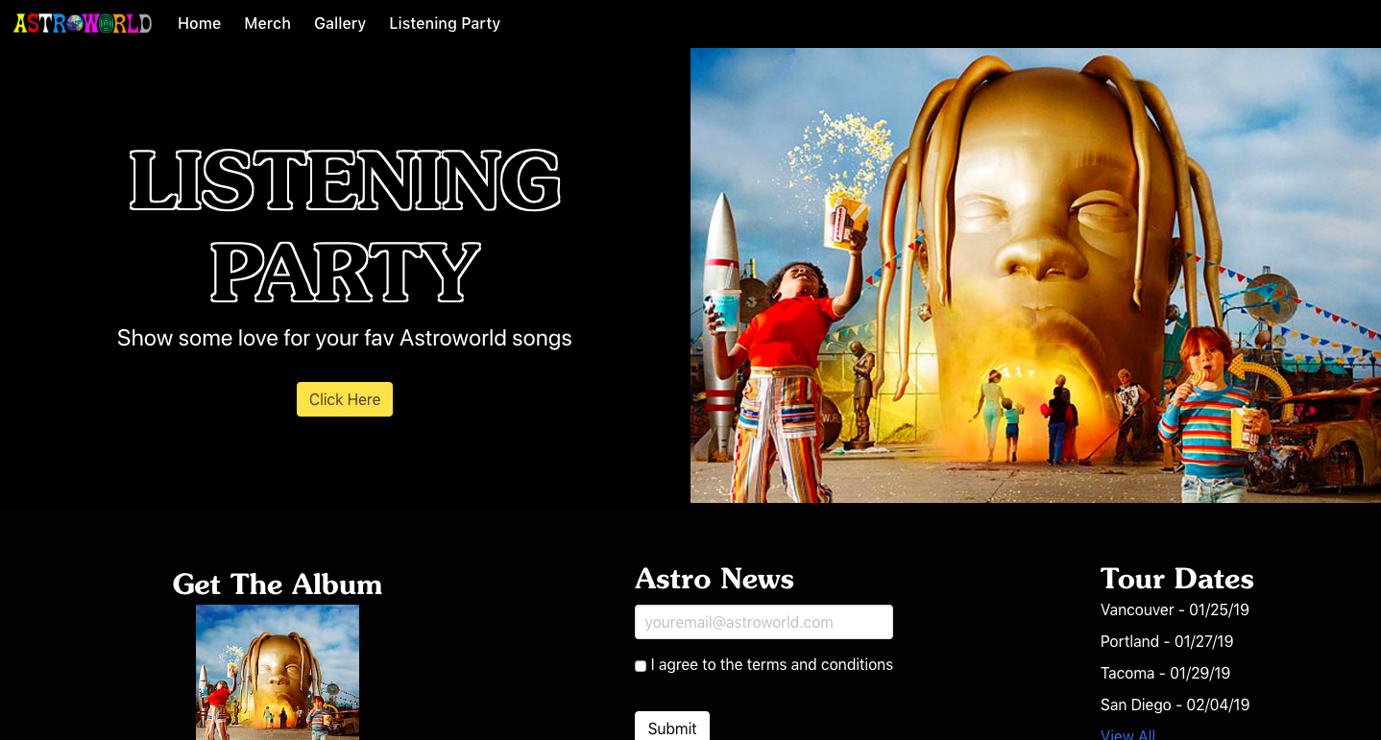Open the Gallery nav link
The width and height of the screenshot is (1381, 740).
point(340,23)
